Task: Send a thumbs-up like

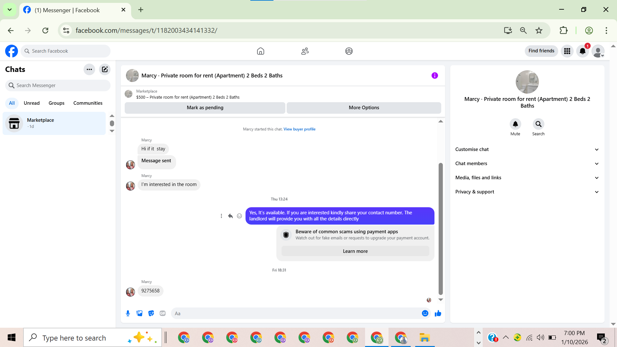Action: 438,313
